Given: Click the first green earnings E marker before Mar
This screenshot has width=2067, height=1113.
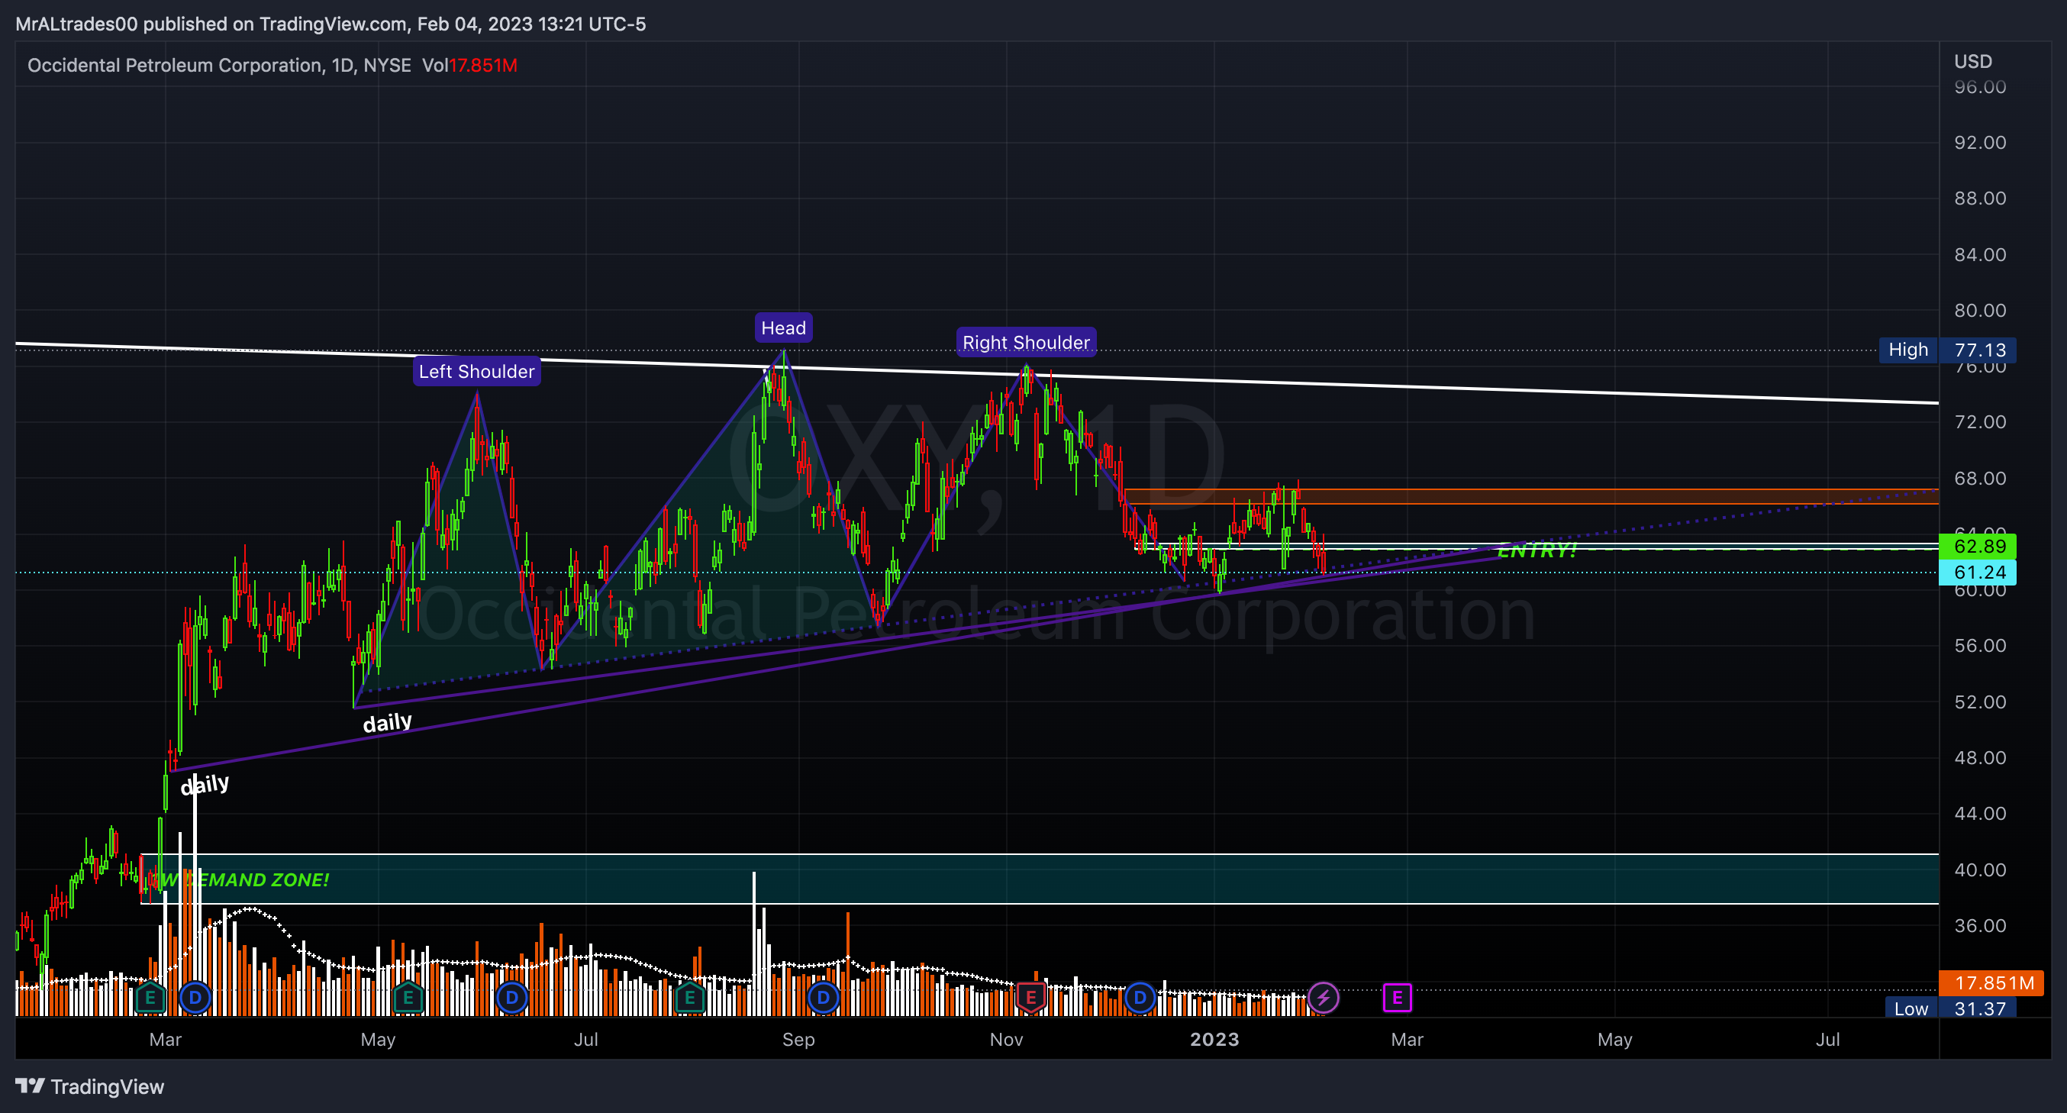Looking at the screenshot, I should (x=150, y=998).
